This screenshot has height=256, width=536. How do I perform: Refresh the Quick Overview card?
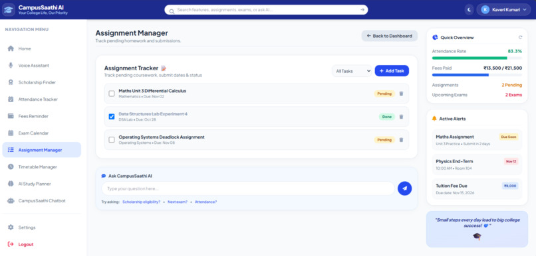coord(520,38)
